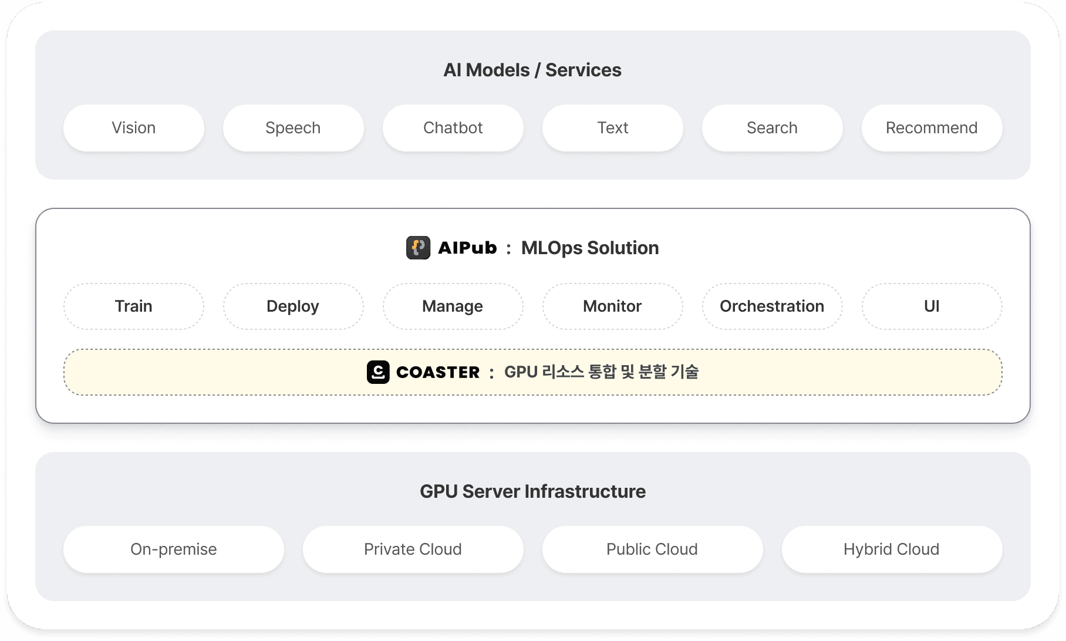1066x641 pixels.
Task: Select the Vision service pill
Action: (134, 128)
